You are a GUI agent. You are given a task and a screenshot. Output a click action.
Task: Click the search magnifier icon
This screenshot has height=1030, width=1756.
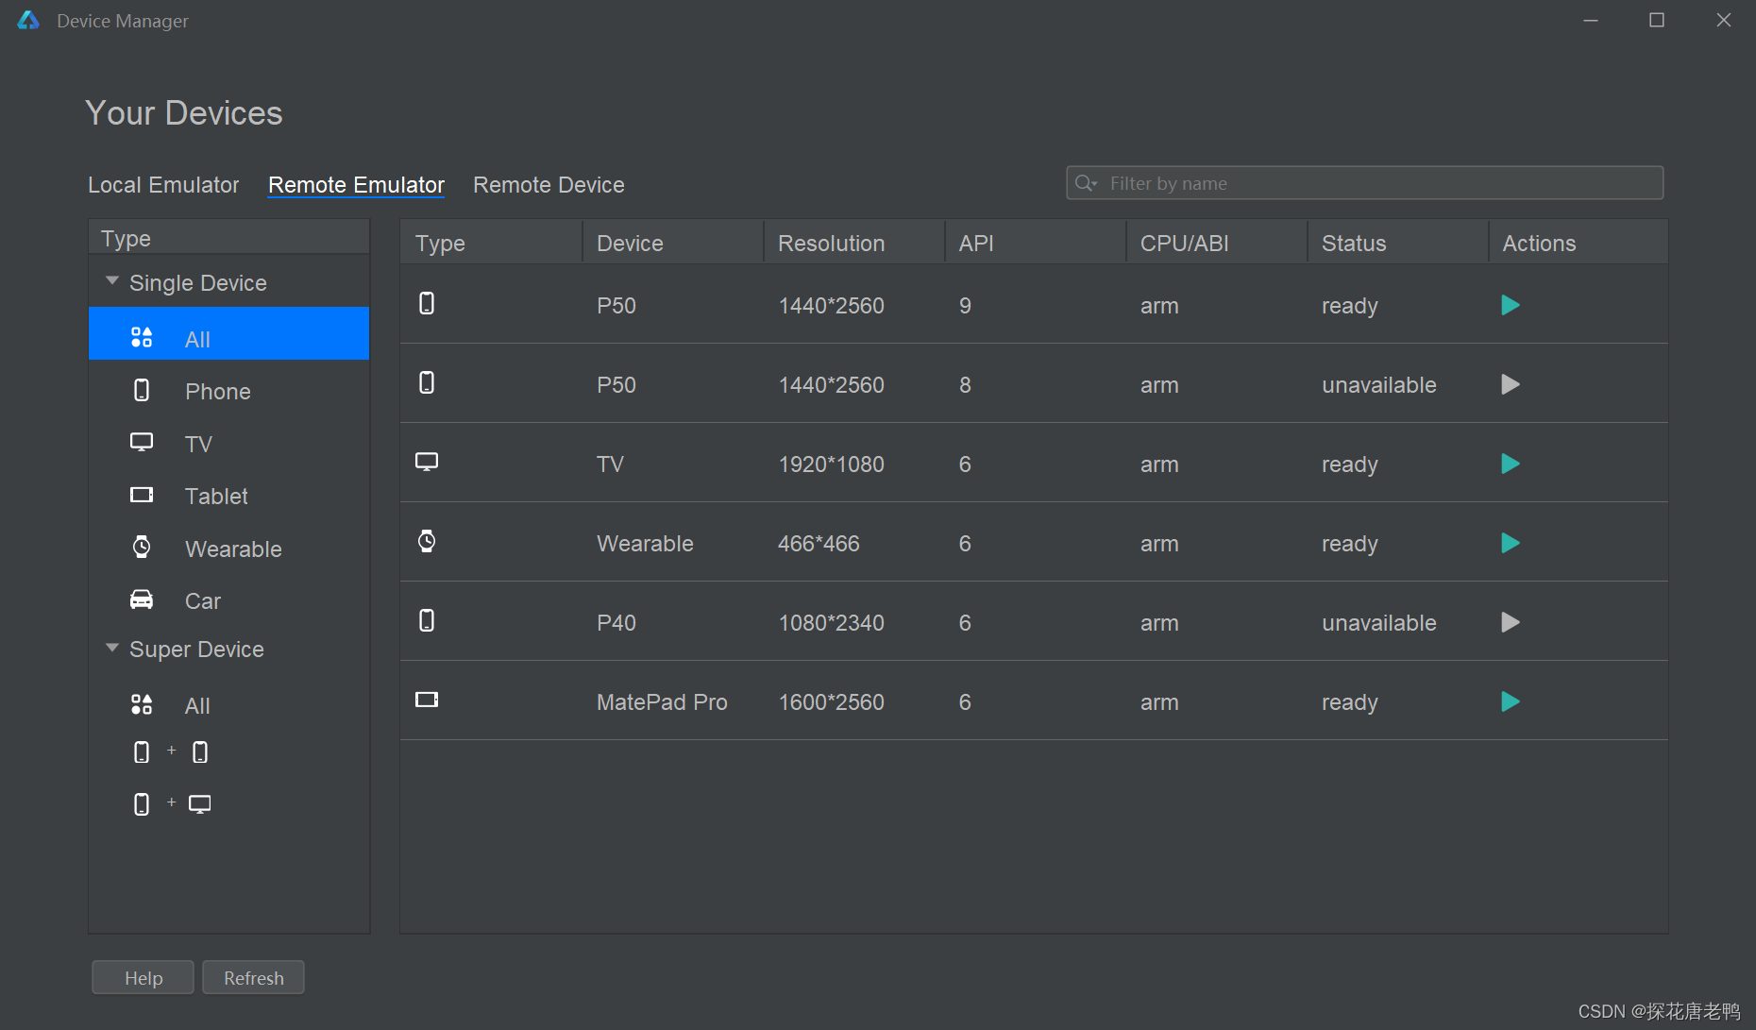tap(1086, 183)
